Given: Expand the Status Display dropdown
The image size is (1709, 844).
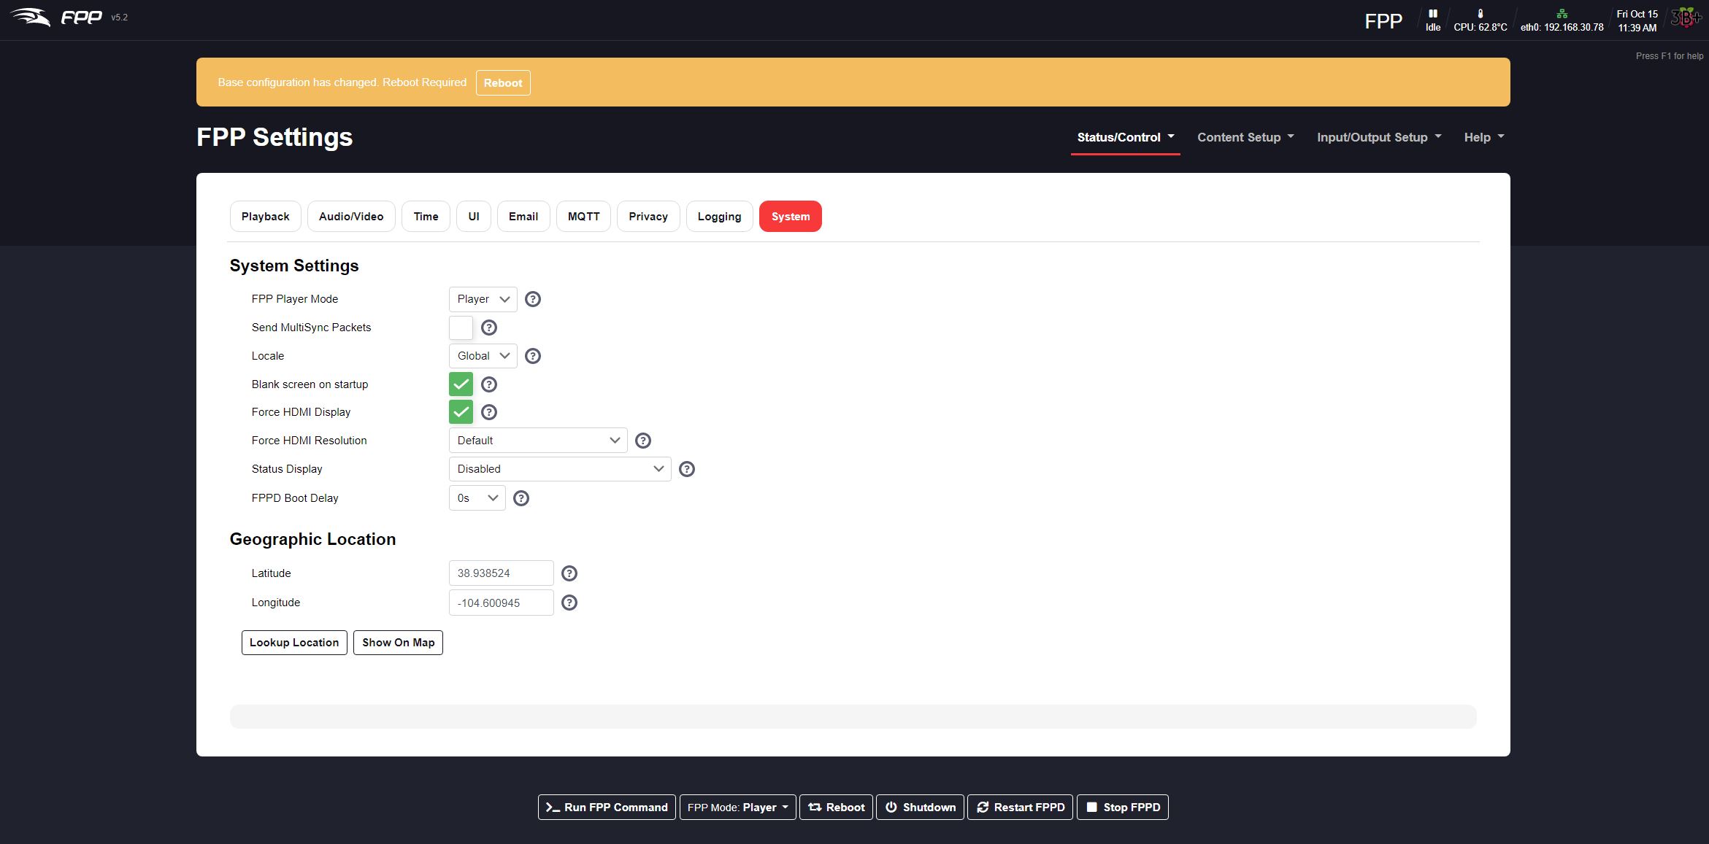Looking at the screenshot, I should pos(559,469).
